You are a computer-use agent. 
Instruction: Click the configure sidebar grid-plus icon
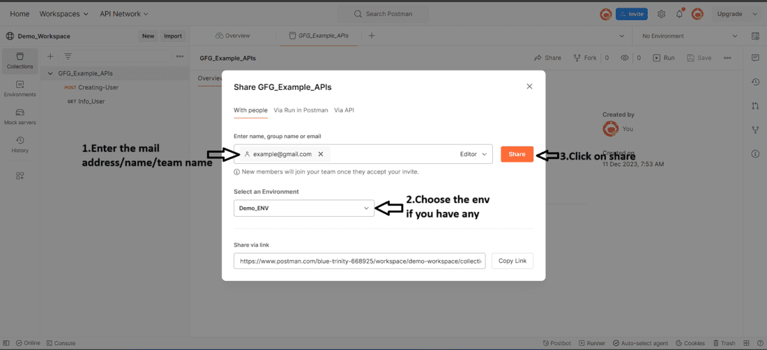[x=20, y=176]
